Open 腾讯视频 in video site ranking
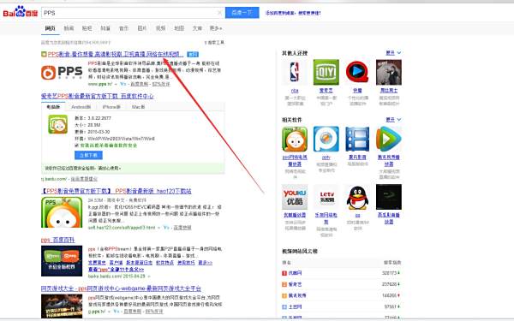This screenshot has height=321, width=514. (x=297, y=295)
